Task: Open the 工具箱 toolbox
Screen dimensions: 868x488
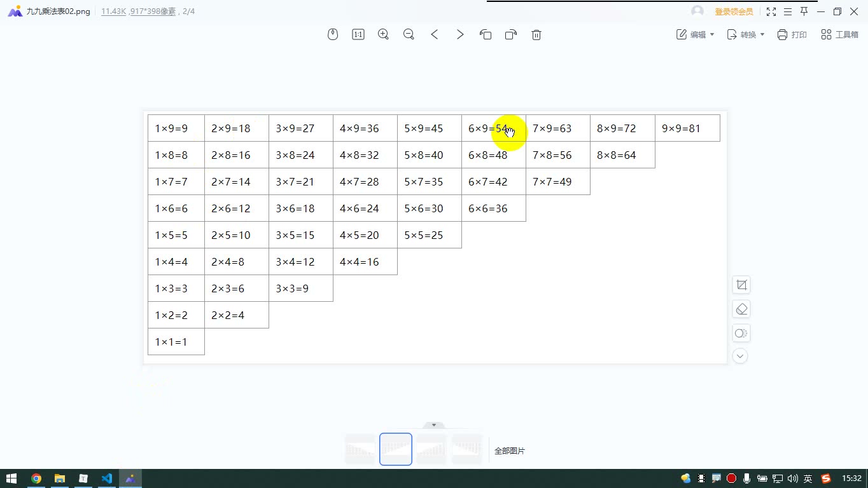Action: (x=839, y=34)
